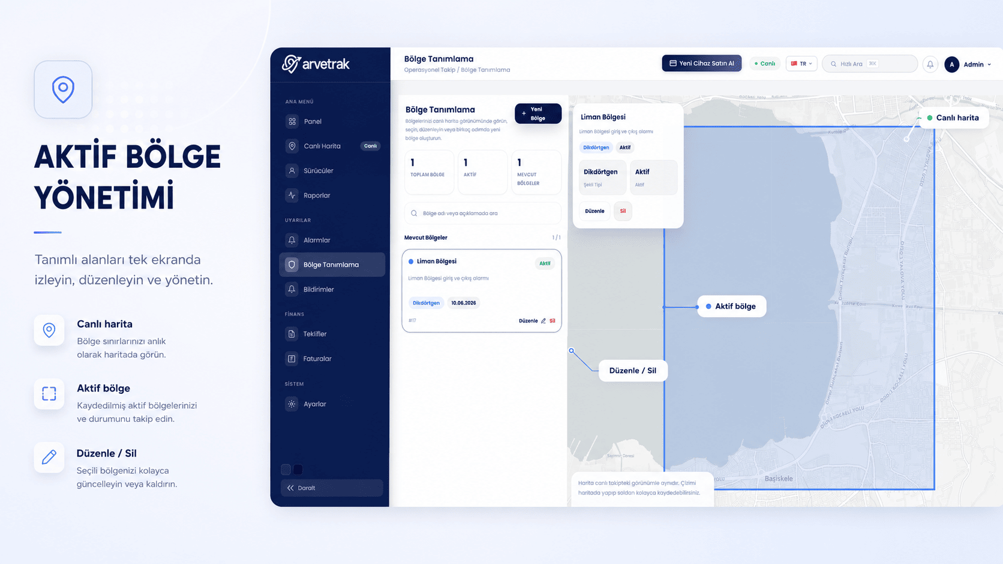This screenshot has height=564, width=1003.
Task: Open the TR language dropdown
Action: 801,64
